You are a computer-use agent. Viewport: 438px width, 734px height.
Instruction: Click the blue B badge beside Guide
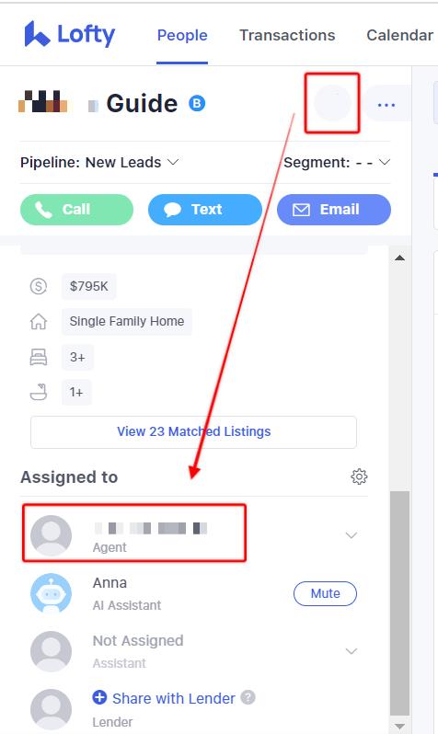tap(197, 103)
